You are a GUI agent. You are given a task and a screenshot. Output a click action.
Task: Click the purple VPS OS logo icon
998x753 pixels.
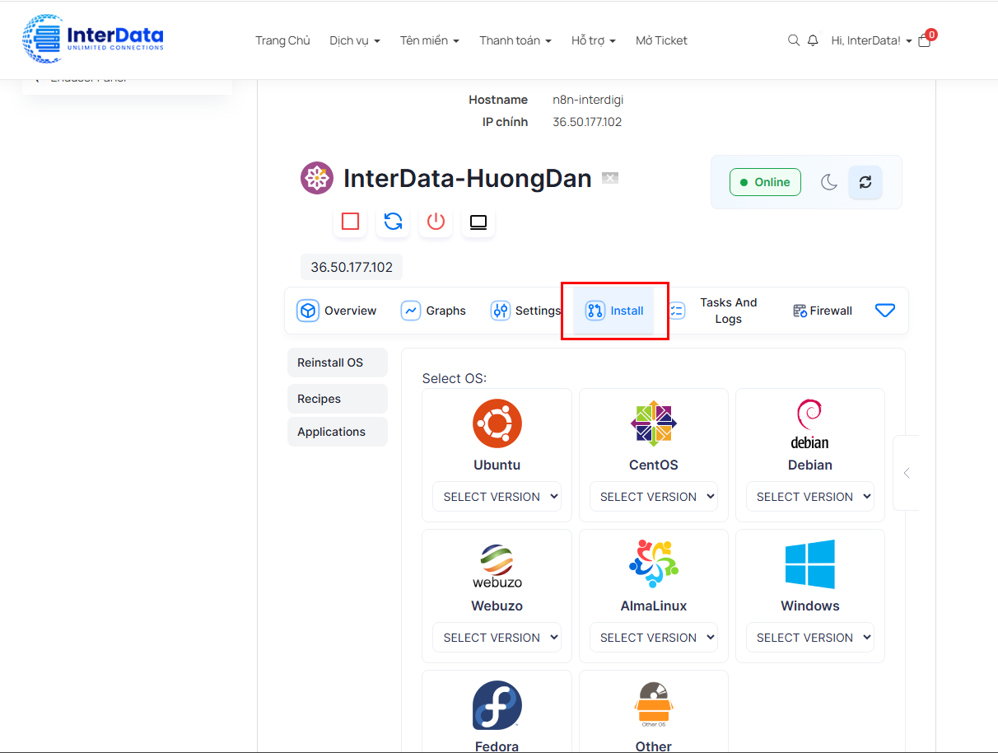click(x=317, y=178)
